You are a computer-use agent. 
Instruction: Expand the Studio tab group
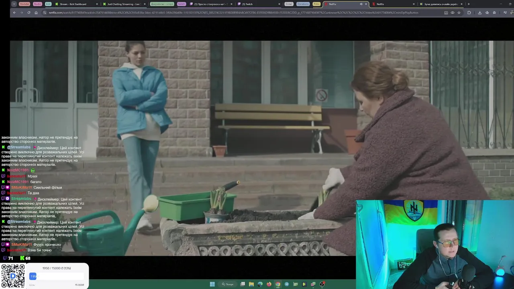click(x=37, y=4)
